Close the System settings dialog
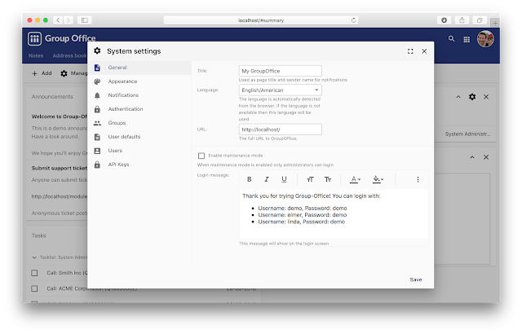The width and height of the screenshot is (522, 334). pos(424,51)
